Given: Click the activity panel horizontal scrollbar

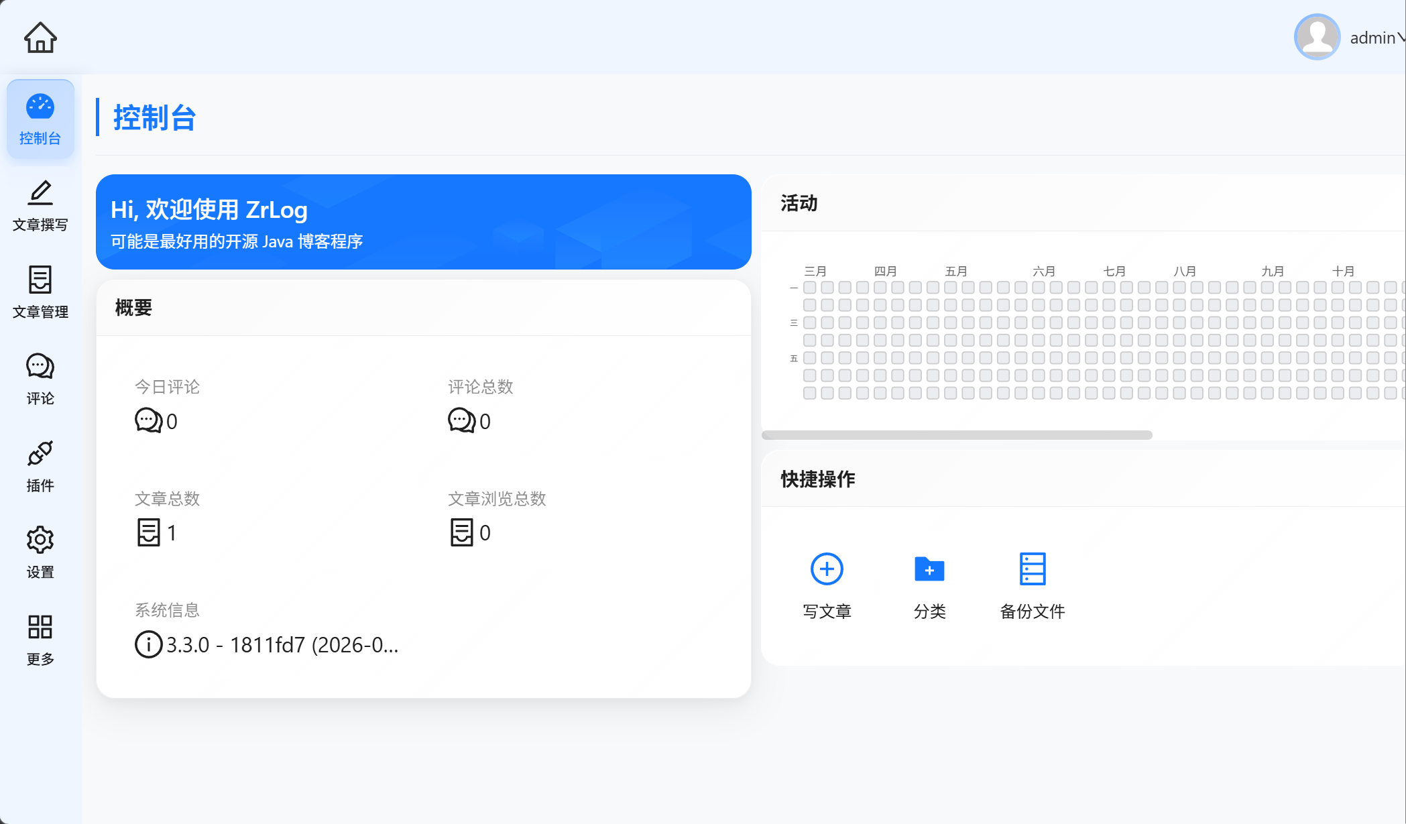Looking at the screenshot, I should [x=957, y=435].
